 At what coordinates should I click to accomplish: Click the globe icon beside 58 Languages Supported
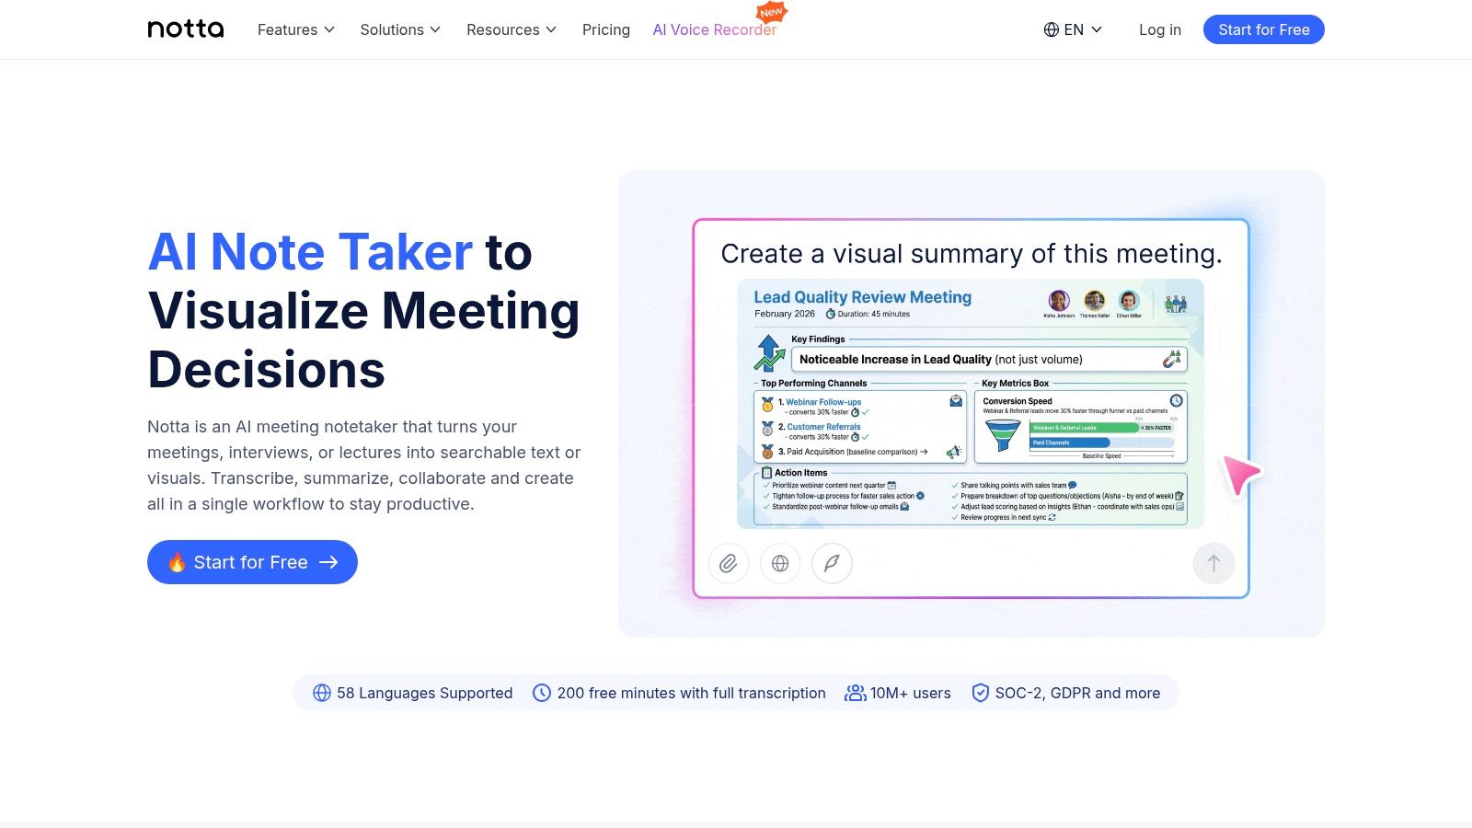click(x=322, y=693)
